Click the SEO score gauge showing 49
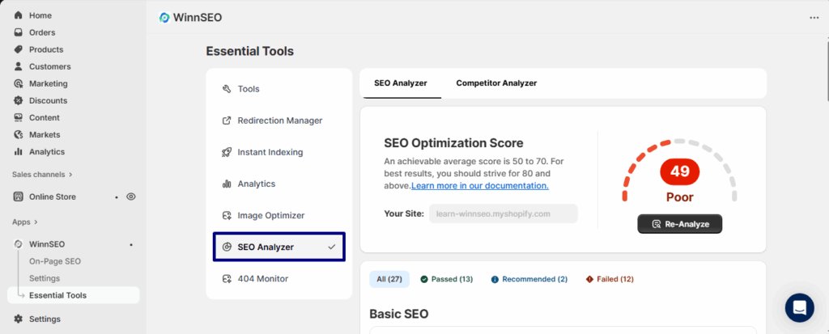This screenshot has width=829, height=334. pyautogui.click(x=679, y=171)
